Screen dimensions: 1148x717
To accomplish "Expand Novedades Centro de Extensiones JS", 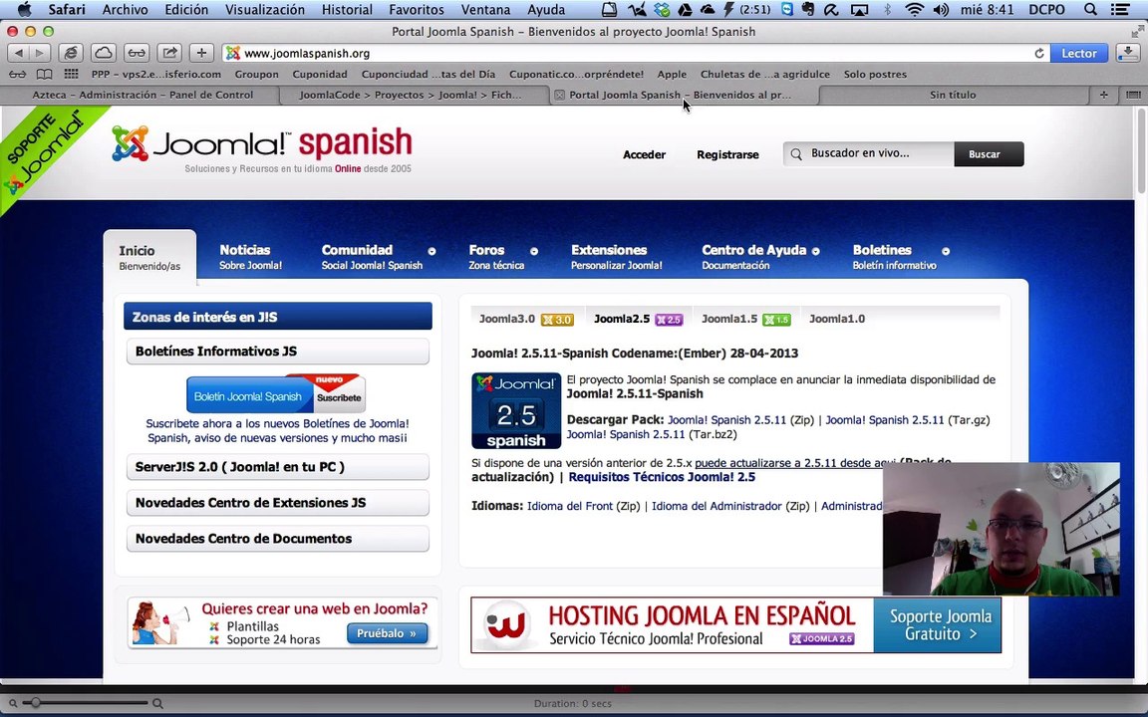I will [277, 503].
